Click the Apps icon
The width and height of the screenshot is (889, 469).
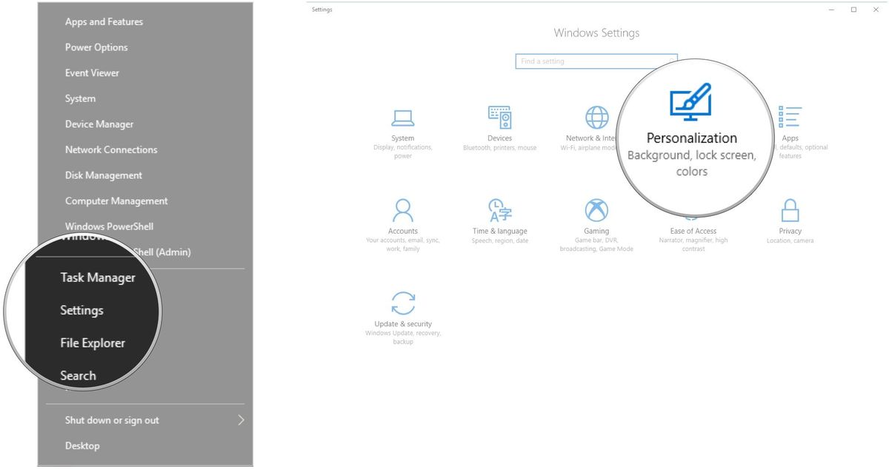coord(790,117)
